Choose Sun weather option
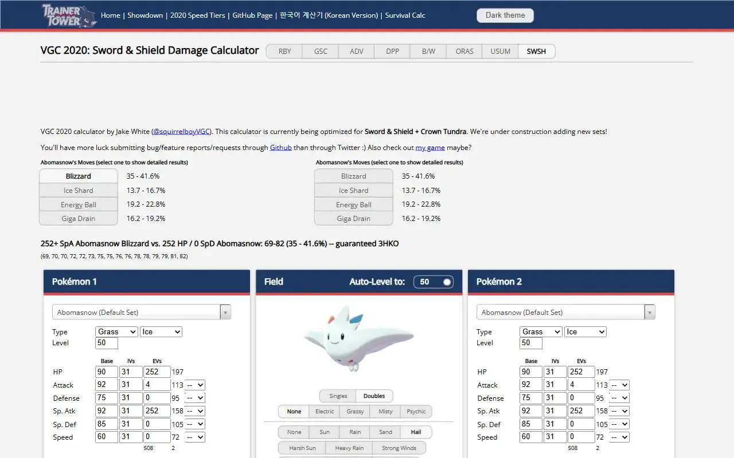 tap(324, 432)
